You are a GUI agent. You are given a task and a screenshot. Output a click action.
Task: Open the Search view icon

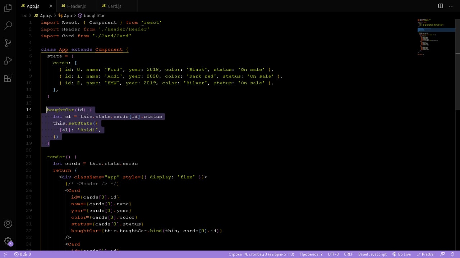(x=8, y=25)
